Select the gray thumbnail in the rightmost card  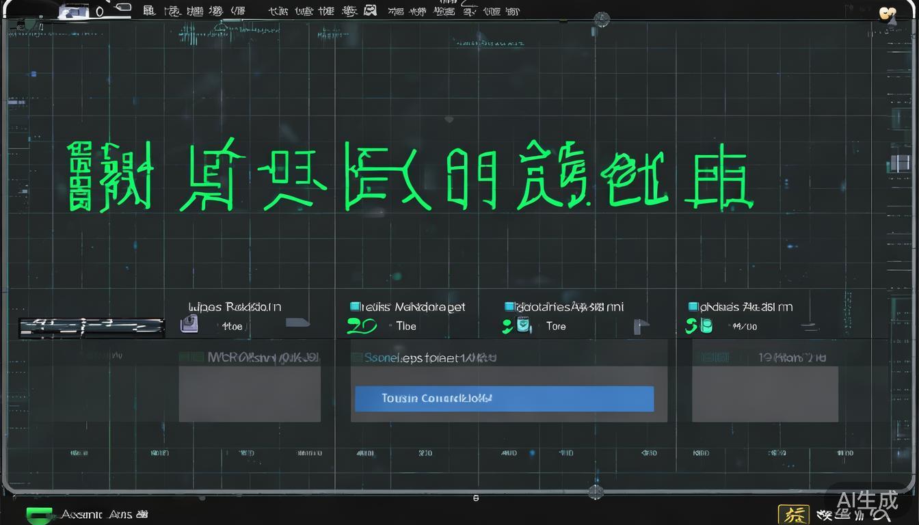point(764,393)
